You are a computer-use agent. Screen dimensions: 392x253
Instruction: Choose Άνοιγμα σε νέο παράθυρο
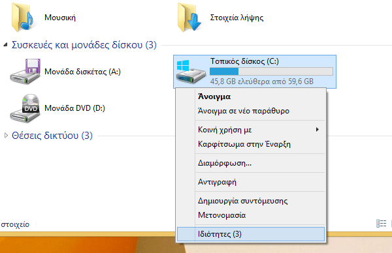click(251, 111)
